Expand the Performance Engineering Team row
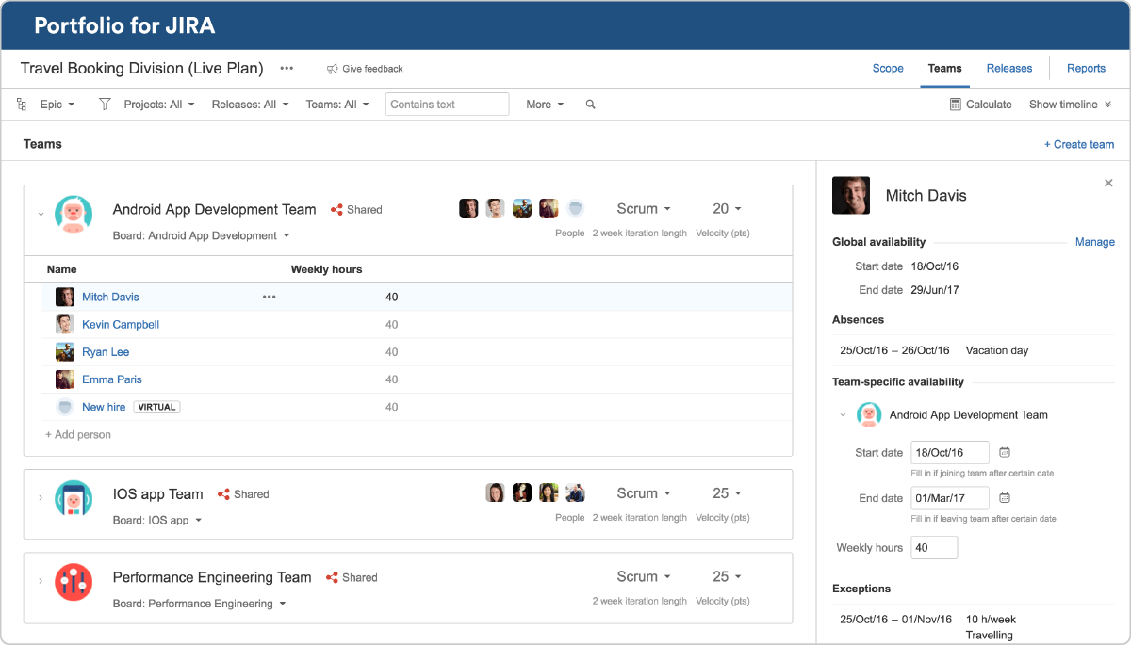Image resolution: width=1131 pixels, height=645 pixels. (x=41, y=581)
